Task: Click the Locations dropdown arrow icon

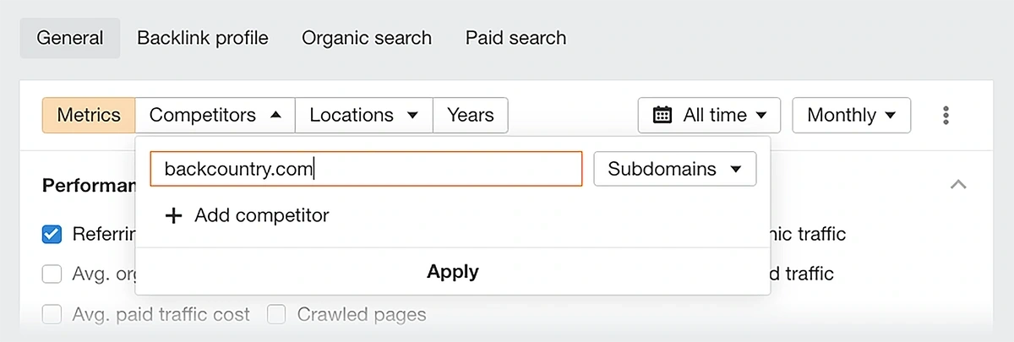Action: [x=412, y=115]
